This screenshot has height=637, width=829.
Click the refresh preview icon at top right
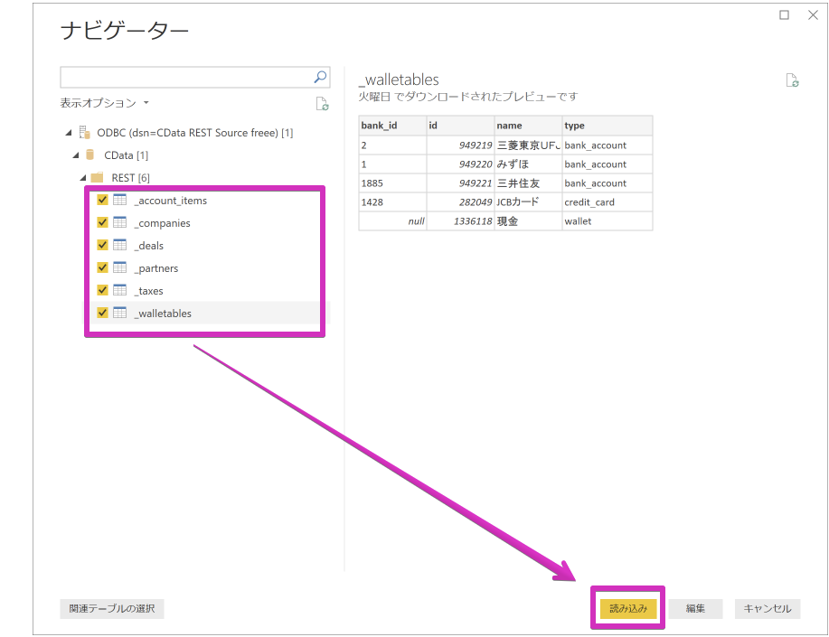(x=793, y=80)
